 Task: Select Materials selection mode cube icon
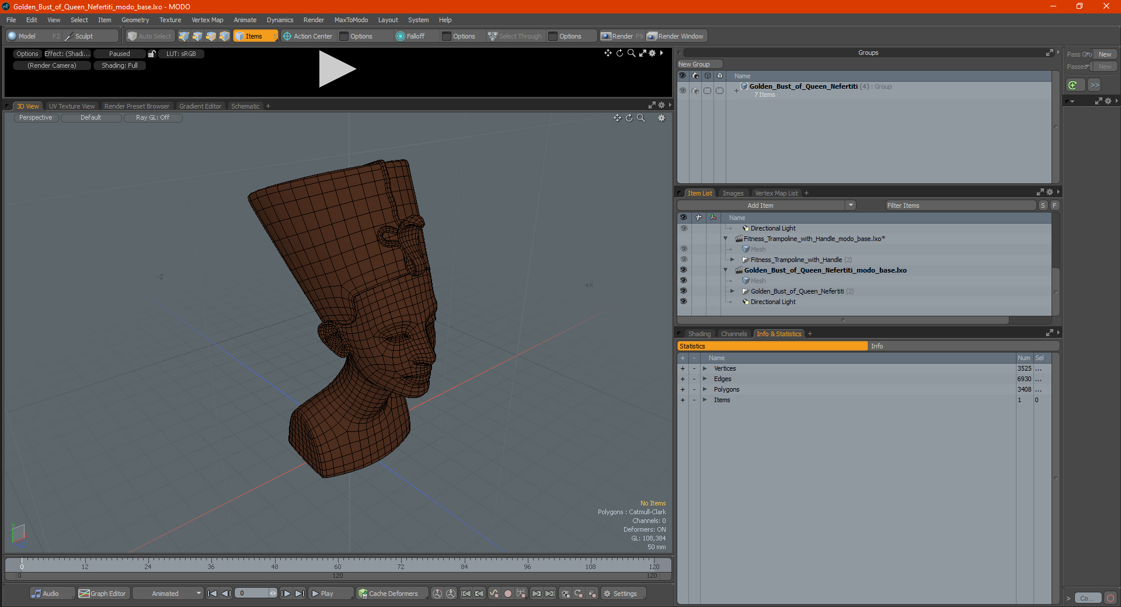pyautogui.click(x=224, y=36)
